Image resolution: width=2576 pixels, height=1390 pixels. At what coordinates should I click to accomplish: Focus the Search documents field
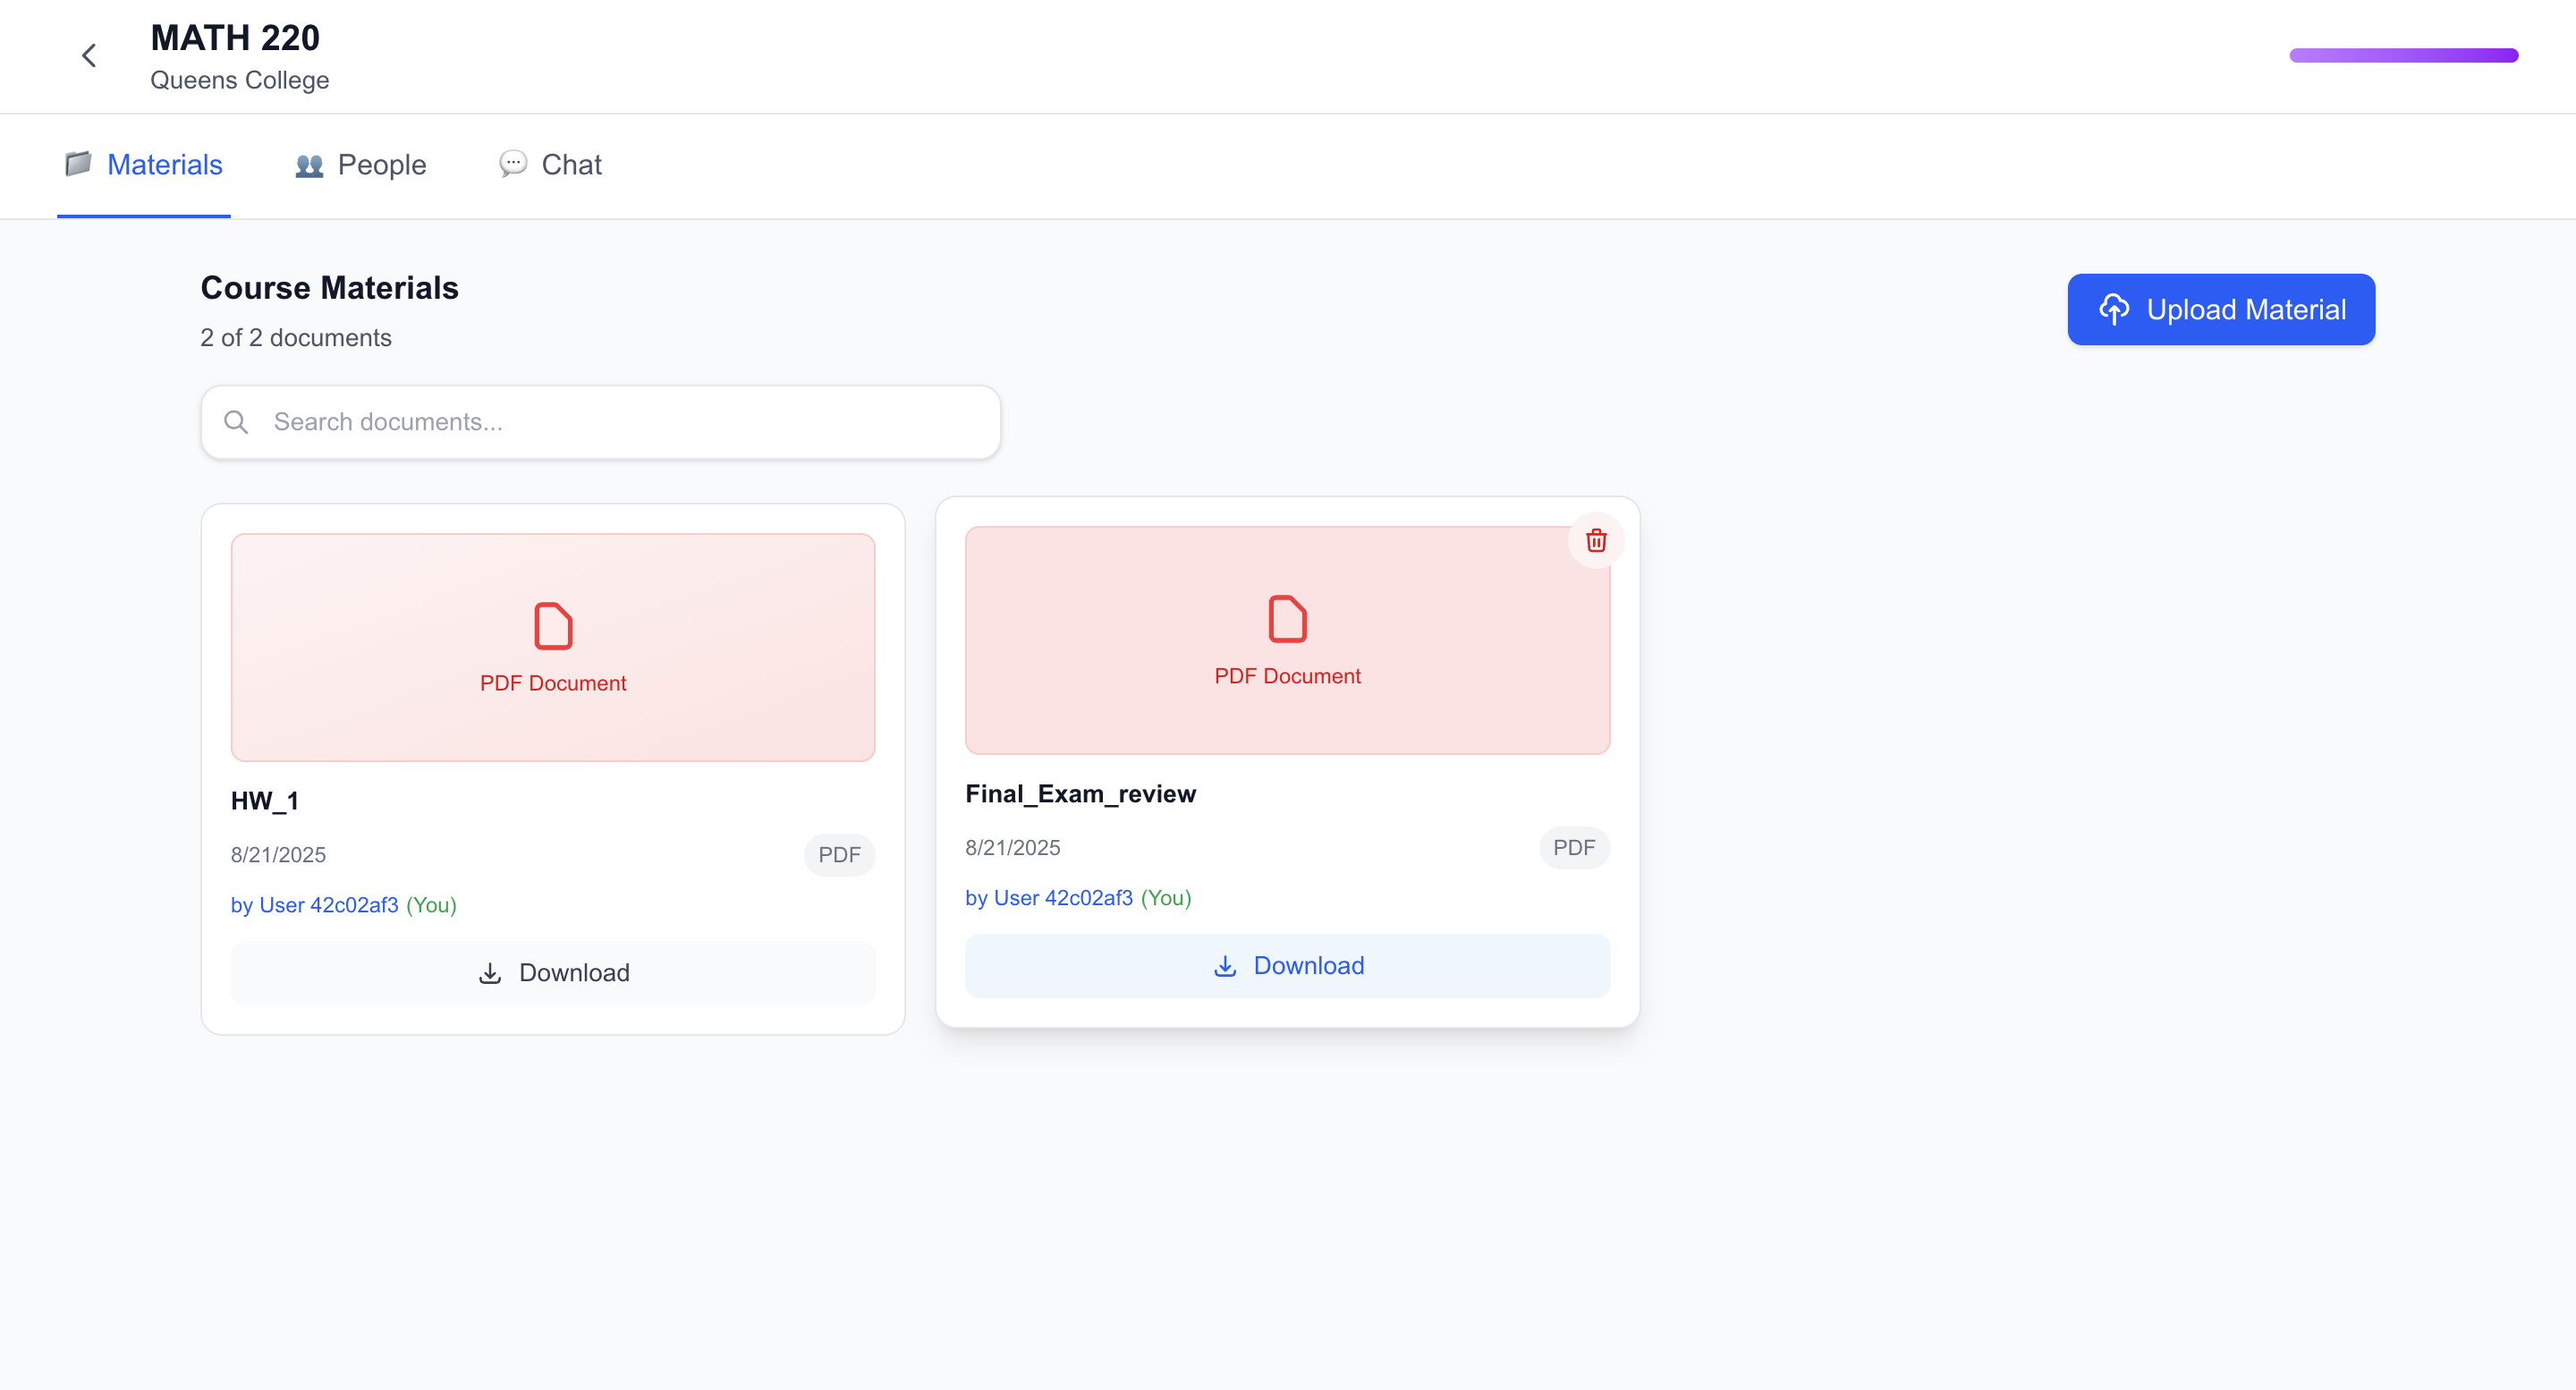click(620, 422)
